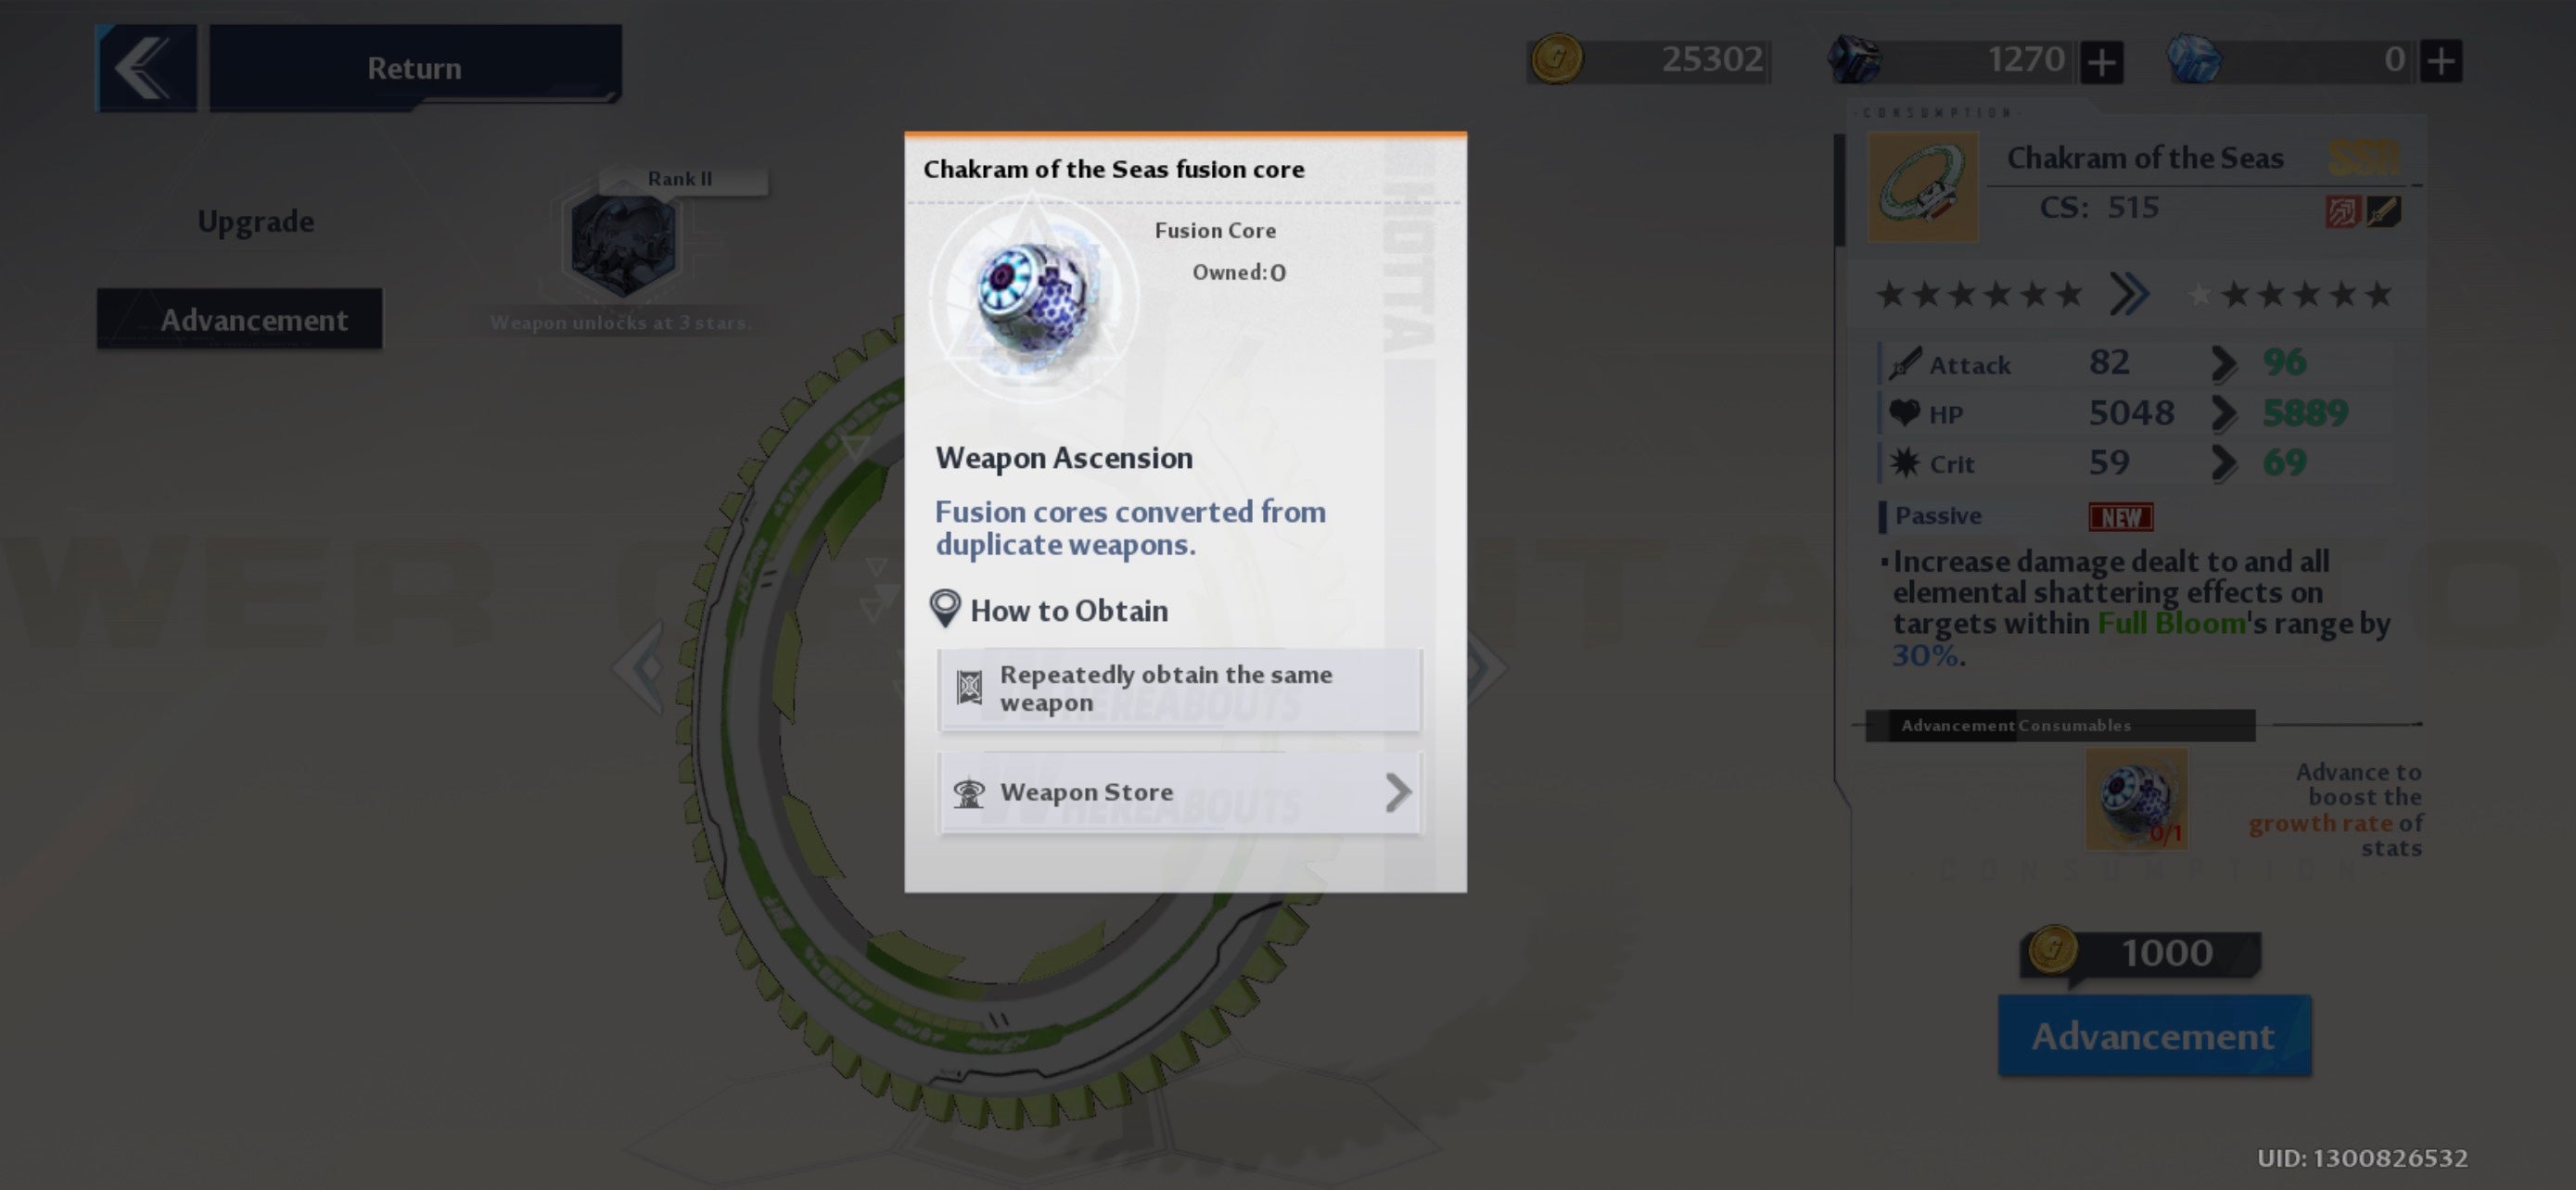Click the NEW passive badge
Screen dimensions: 2576x1190
[x=2121, y=516]
